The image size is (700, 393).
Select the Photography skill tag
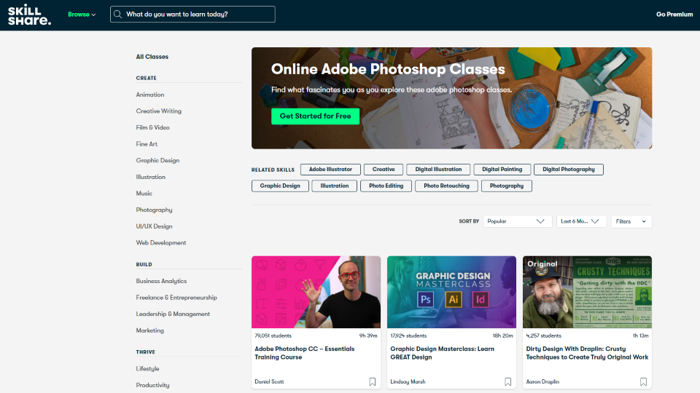coord(507,186)
